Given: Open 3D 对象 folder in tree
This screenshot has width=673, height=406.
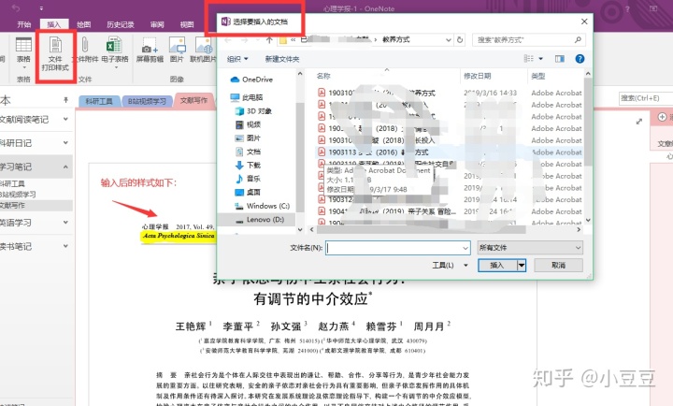Looking at the screenshot, I should coord(253,111).
